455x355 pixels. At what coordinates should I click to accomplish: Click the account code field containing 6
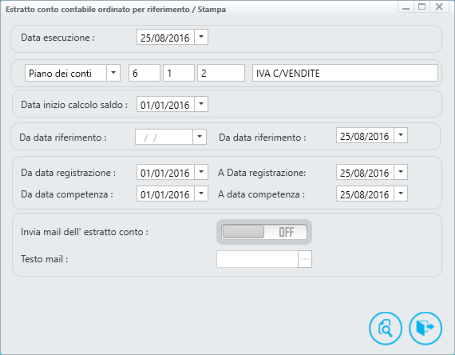pyautogui.click(x=144, y=73)
